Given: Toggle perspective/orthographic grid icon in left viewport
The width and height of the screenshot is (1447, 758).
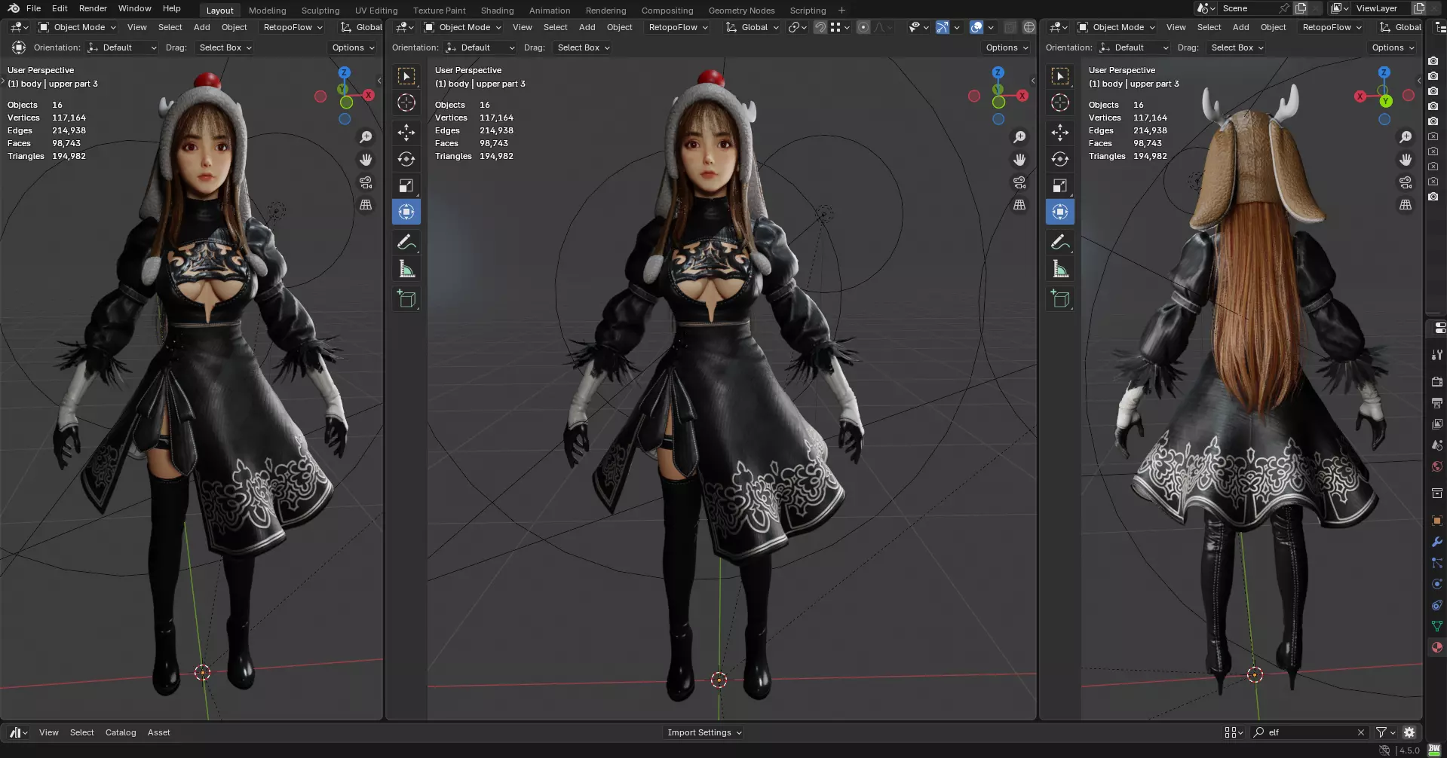Looking at the screenshot, I should point(366,205).
